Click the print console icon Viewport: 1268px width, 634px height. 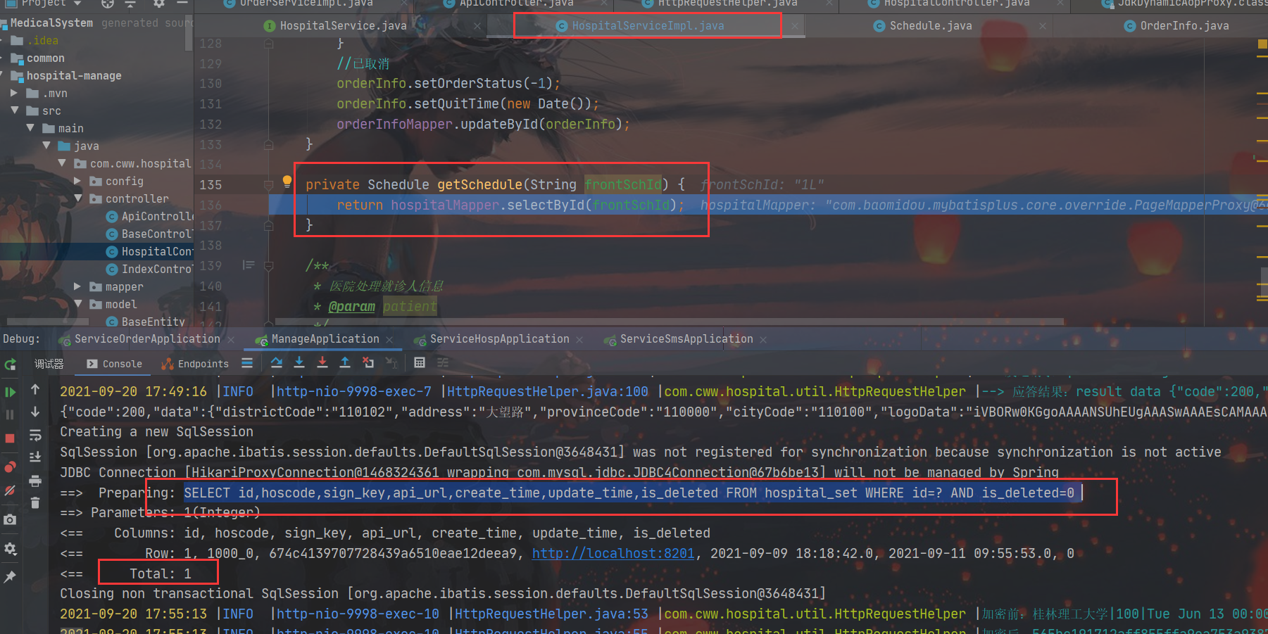(35, 481)
